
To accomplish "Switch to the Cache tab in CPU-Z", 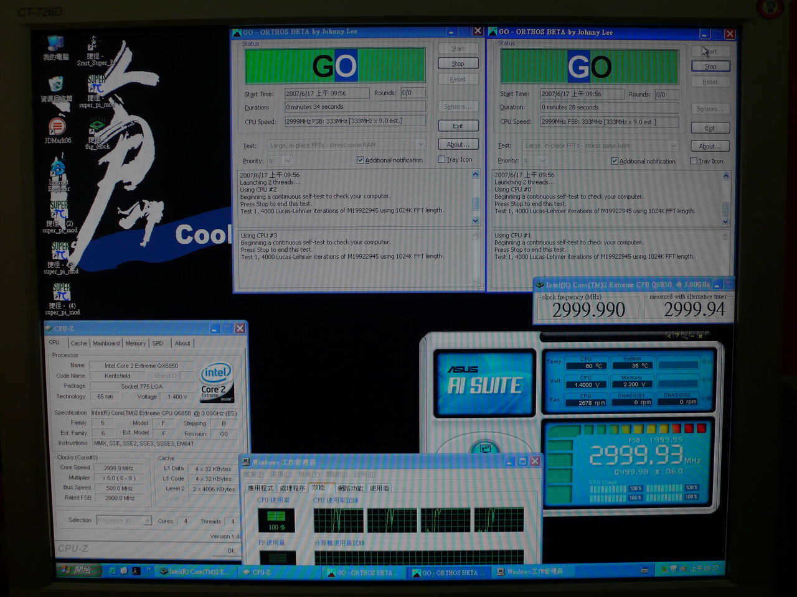I will (x=78, y=343).
